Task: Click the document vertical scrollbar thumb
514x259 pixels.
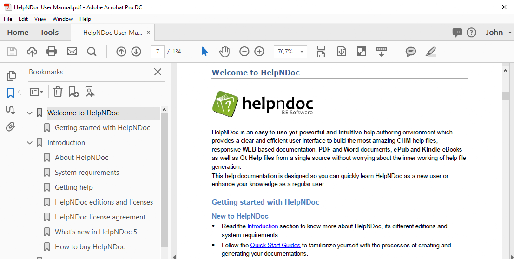Action: pyautogui.click(x=505, y=95)
